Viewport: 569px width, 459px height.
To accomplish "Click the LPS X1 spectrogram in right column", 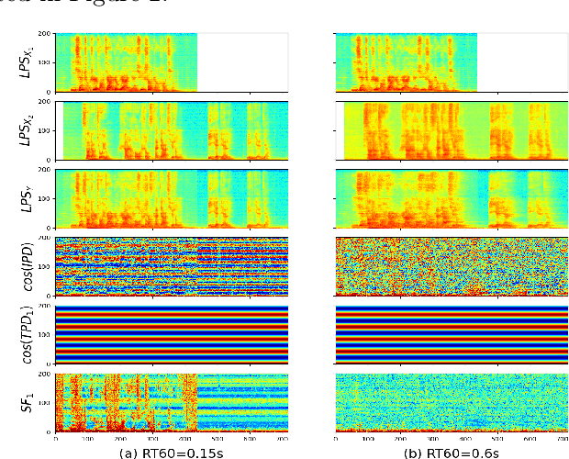I will pos(406,62).
